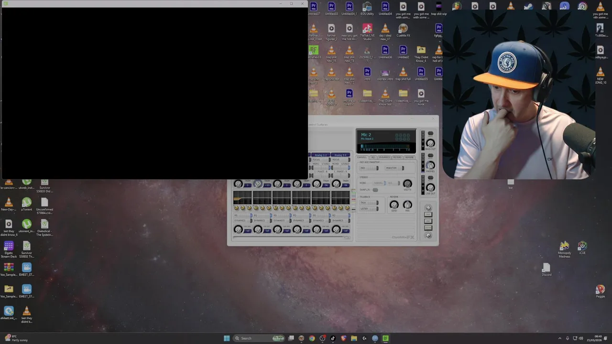
Task: Launch TikTok LIVE Studio from desktop
Action: 367,32
